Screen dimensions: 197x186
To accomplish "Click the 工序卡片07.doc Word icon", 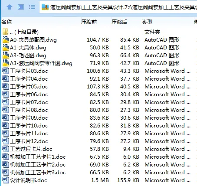I will tap(6, 102).
